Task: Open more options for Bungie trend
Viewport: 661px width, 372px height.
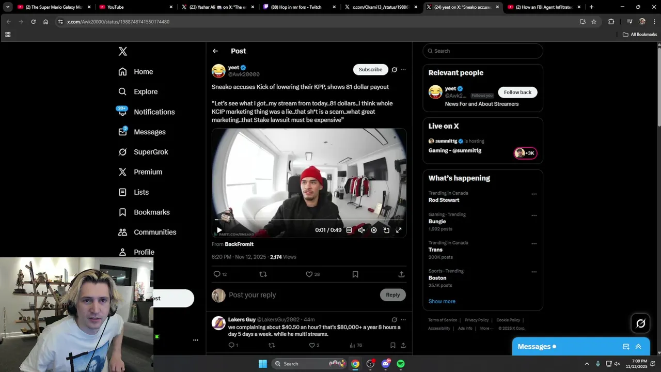Action: tap(534, 215)
